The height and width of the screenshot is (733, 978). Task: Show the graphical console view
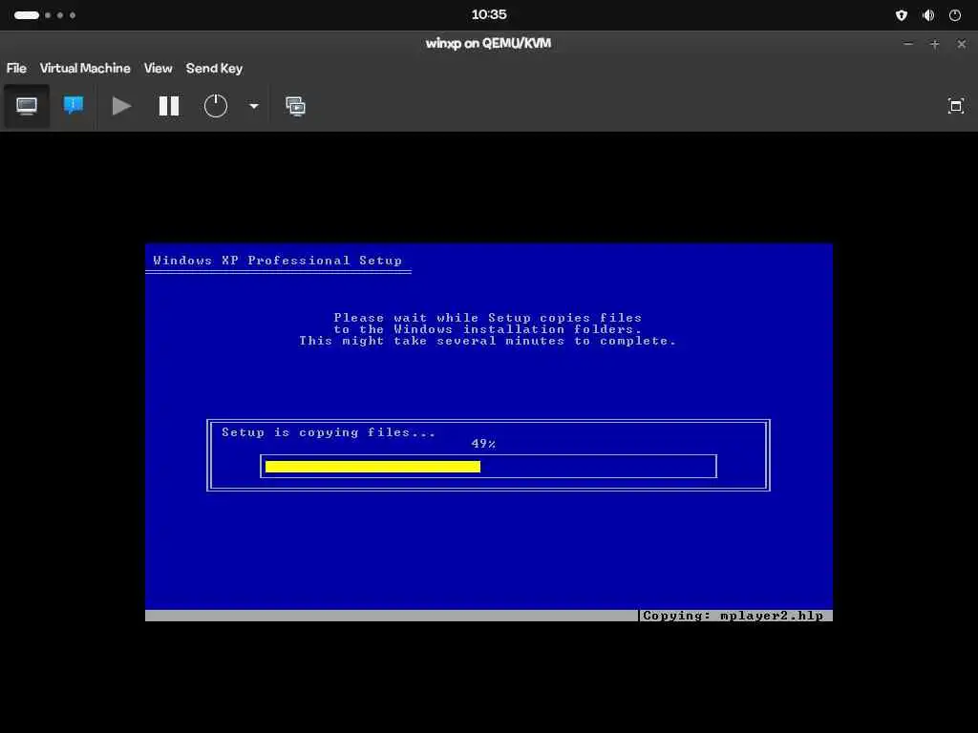26,106
